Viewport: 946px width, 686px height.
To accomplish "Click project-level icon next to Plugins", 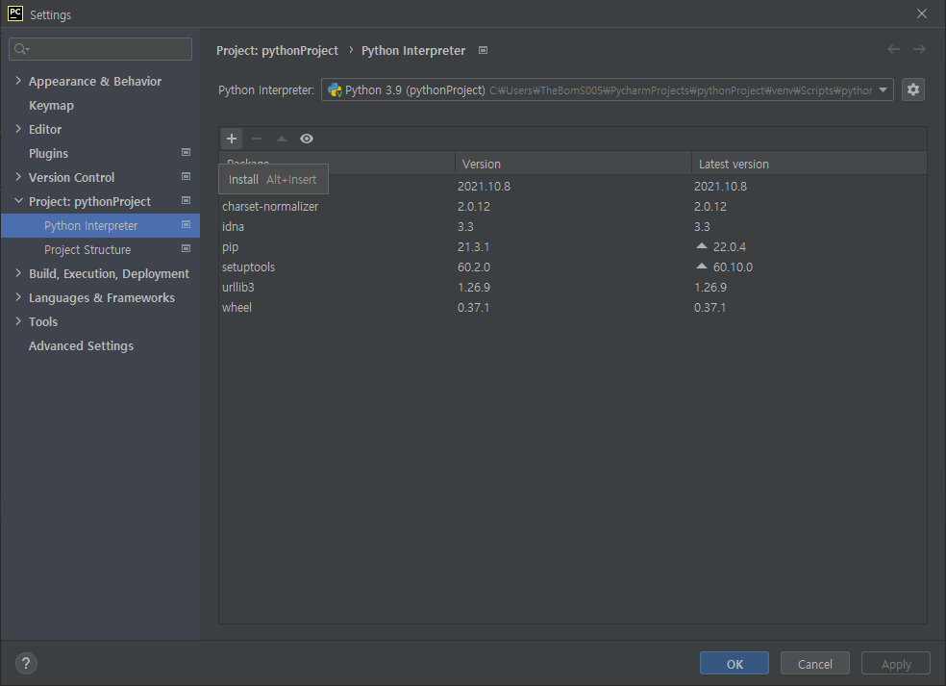I will click(186, 153).
